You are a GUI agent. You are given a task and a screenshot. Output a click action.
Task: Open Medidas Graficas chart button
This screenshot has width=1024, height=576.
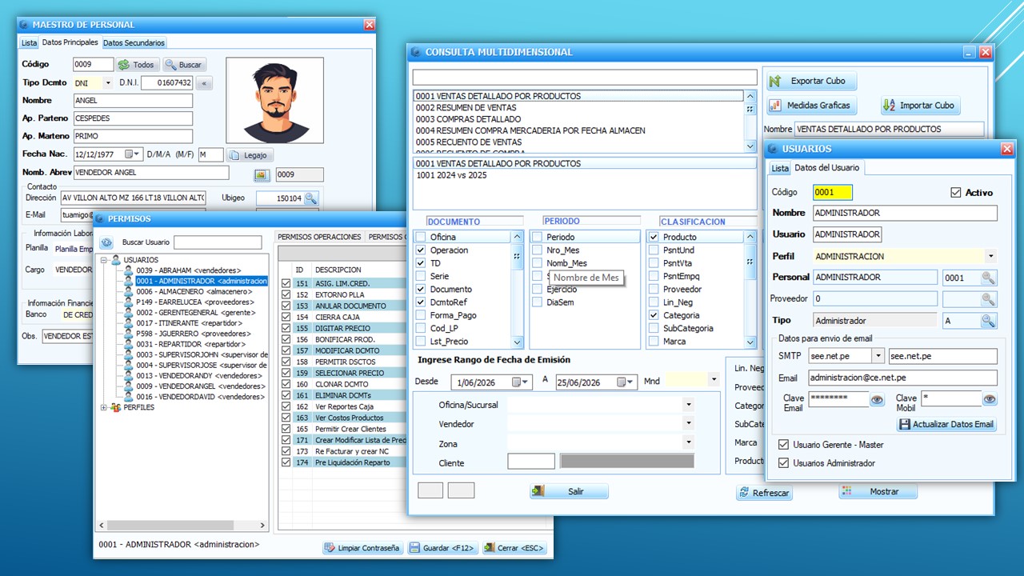[811, 106]
